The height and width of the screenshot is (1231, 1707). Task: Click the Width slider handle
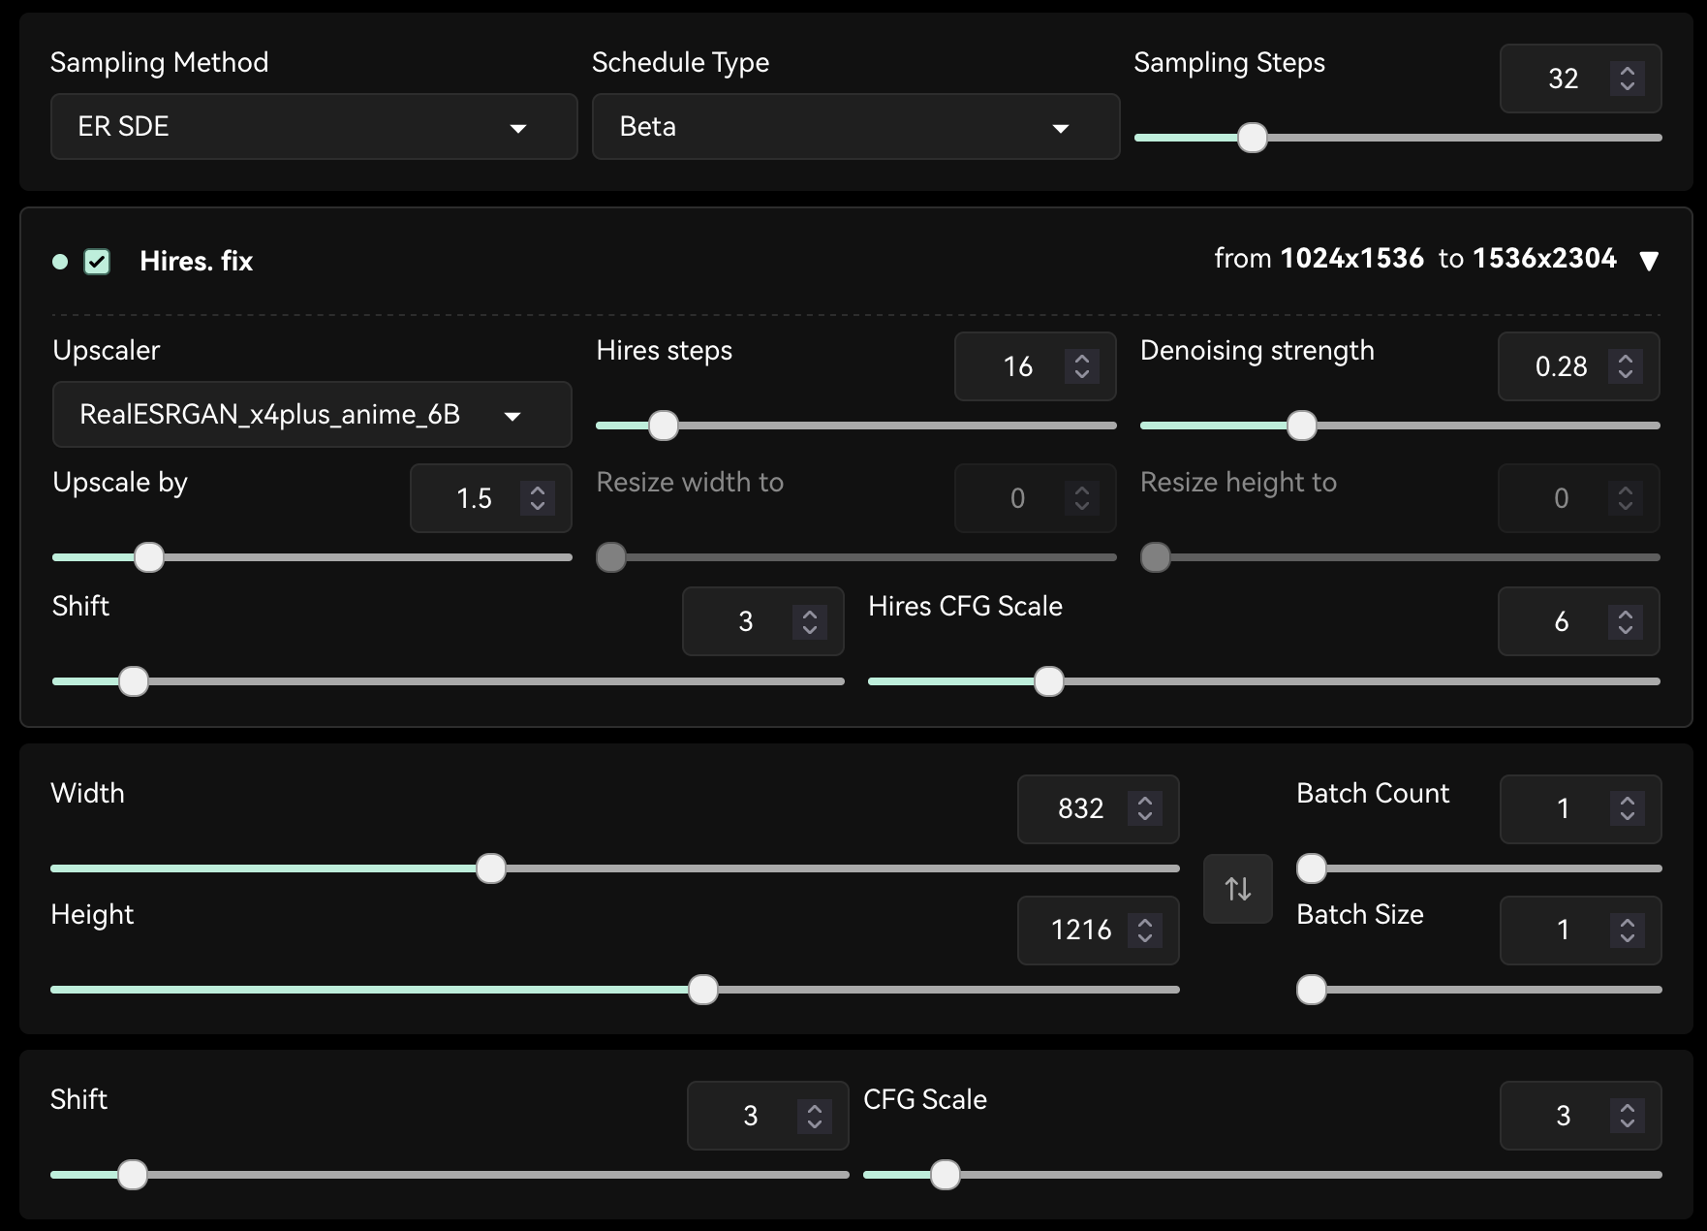[x=491, y=868]
